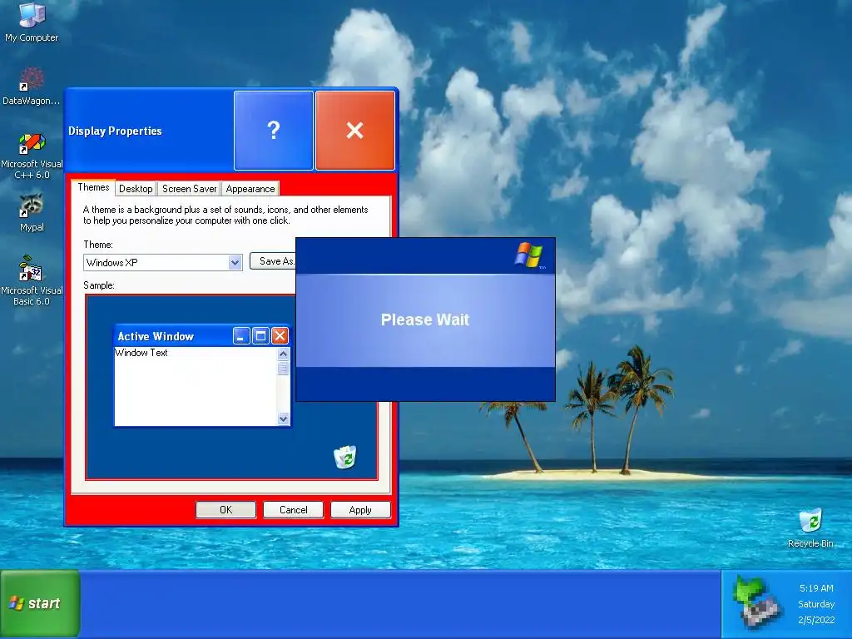Open the start menu

[40, 603]
